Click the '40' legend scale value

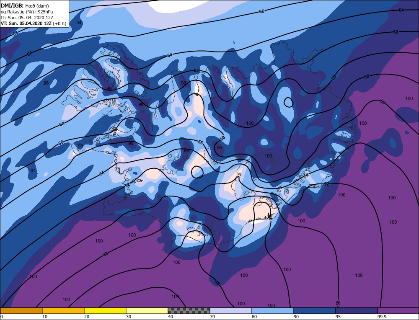click(170, 317)
